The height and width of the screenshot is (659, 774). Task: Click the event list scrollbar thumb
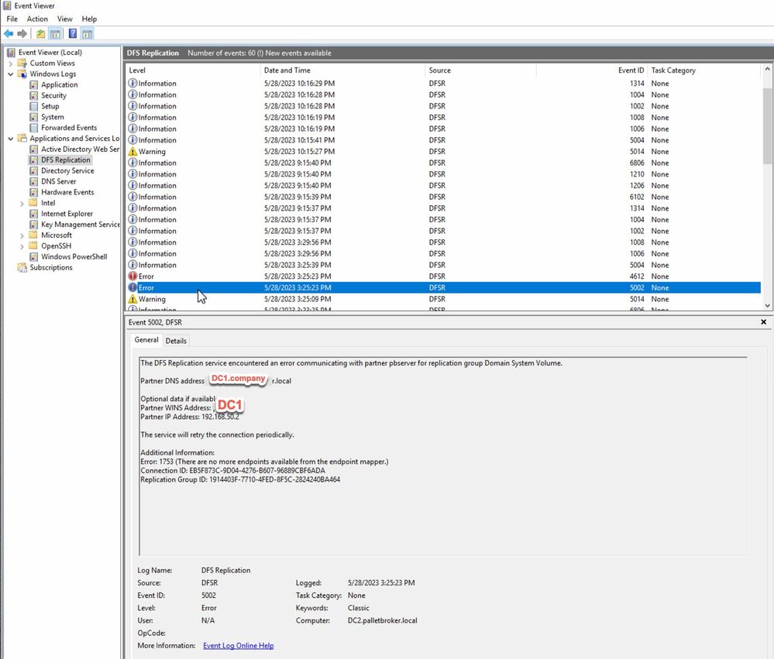pos(767,126)
